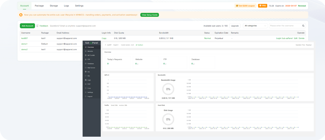Click the PRO diamond badge

pyautogui.click(x=262, y=6)
